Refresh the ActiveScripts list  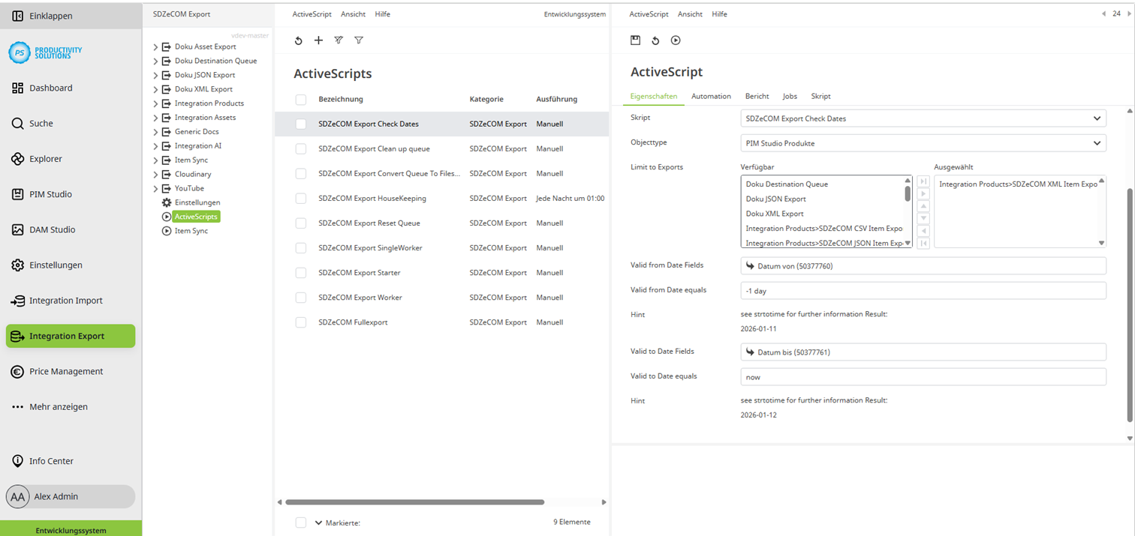(x=298, y=40)
